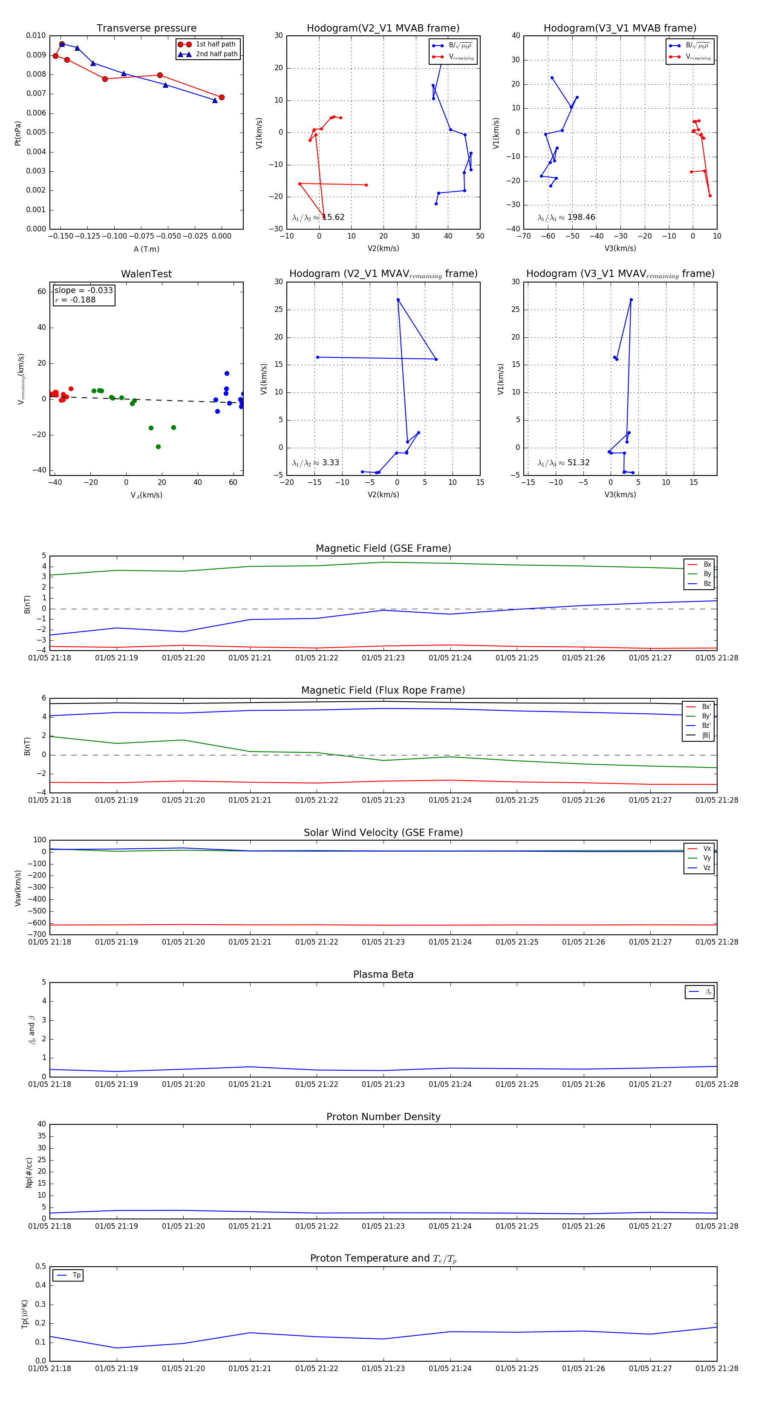Click the "VA(km/s)" x-axis label on WalenTest

click(146, 495)
